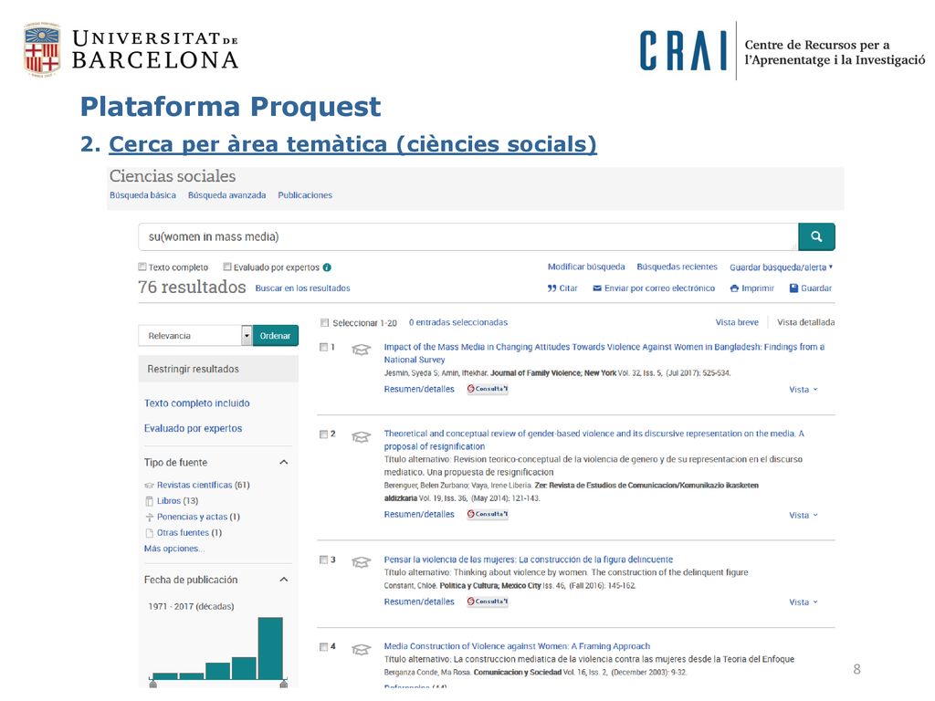This screenshot has width=935, height=701.
Task: Open the Vista dropdown for result 3
Action: click(x=804, y=602)
